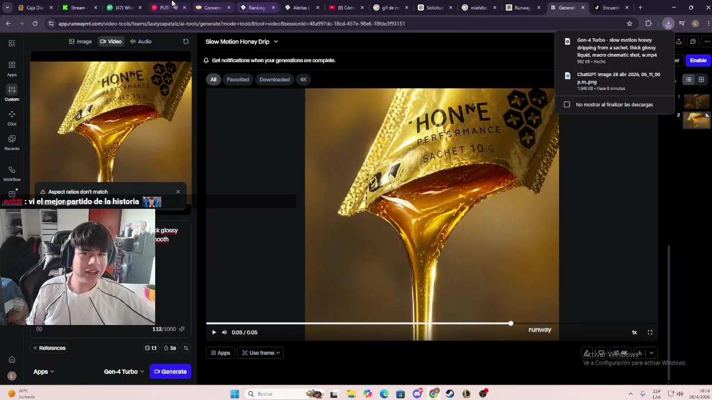Mute the video volume
The width and height of the screenshot is (712, 400).
point(224,332)
